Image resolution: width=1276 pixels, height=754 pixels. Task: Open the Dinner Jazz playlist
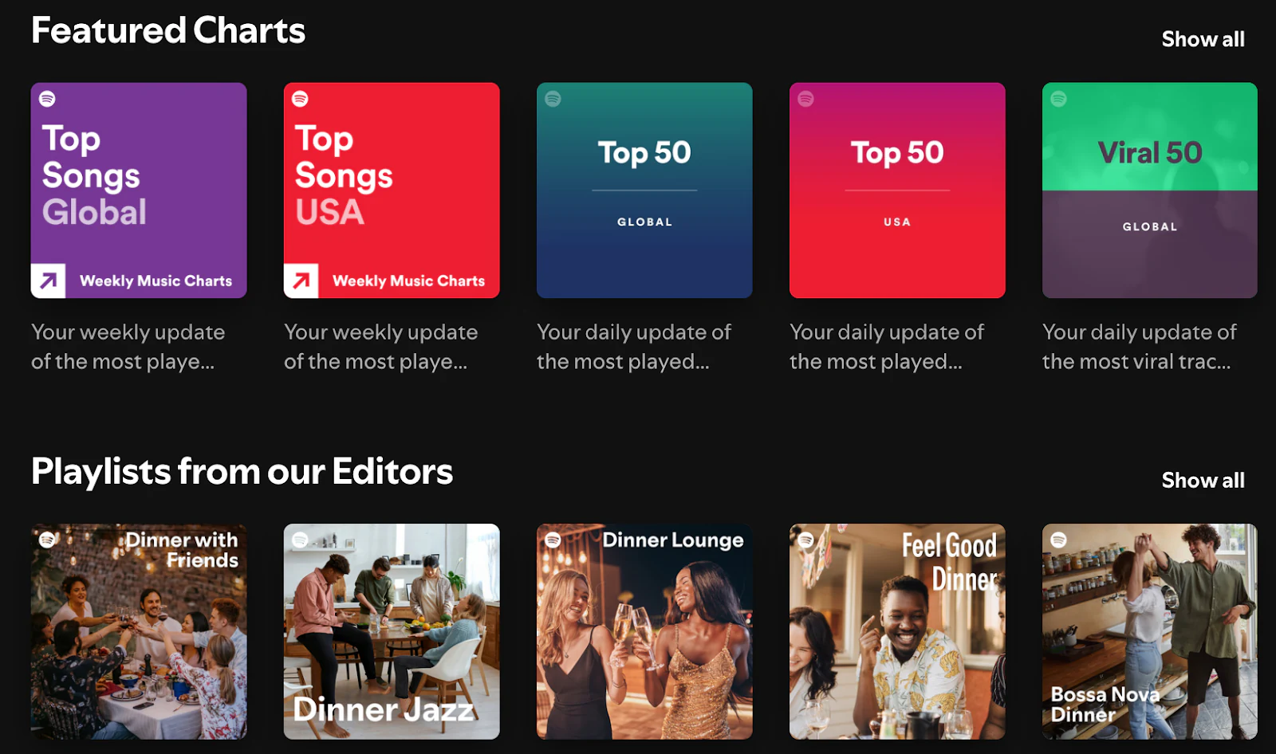point(392,631)
